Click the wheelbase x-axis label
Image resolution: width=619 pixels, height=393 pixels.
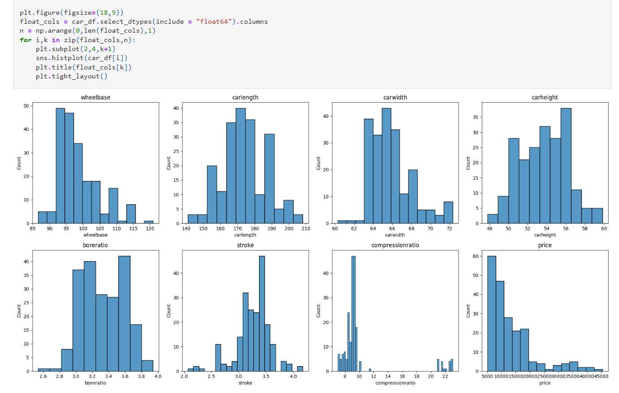(x=95, y=235)
